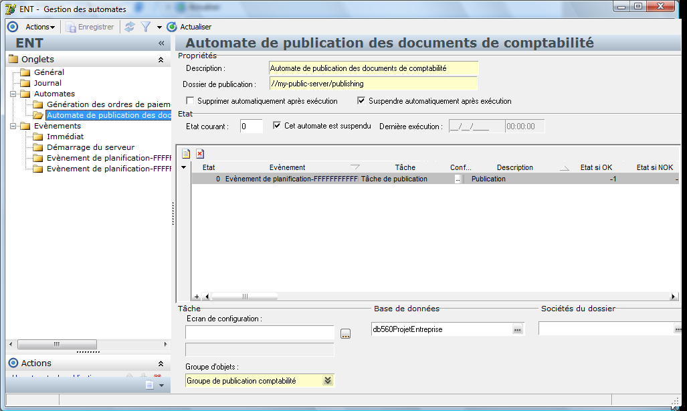Click the grid horizontal scrollbar thumb
Image resolution: width=687 pixels, height=411 pixels.
tap(244, 297)
